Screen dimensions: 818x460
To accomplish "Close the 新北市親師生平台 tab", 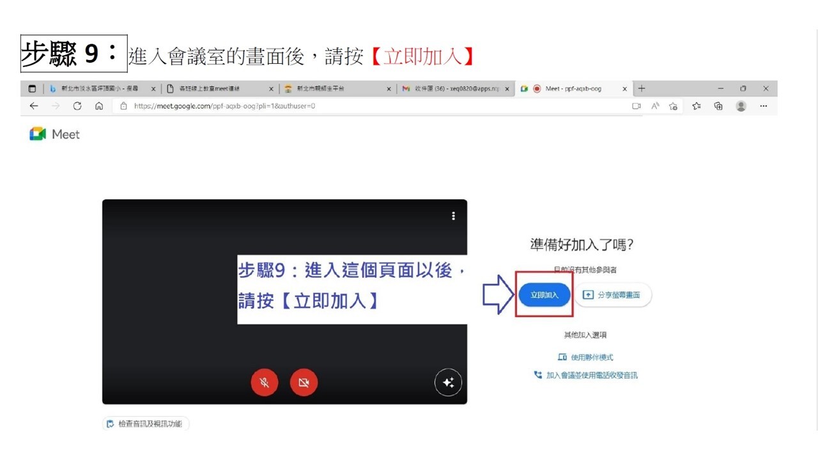I will click(389, 89).
